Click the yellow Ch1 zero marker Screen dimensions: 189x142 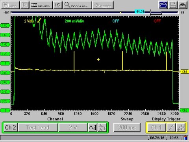tap(184, 72)
